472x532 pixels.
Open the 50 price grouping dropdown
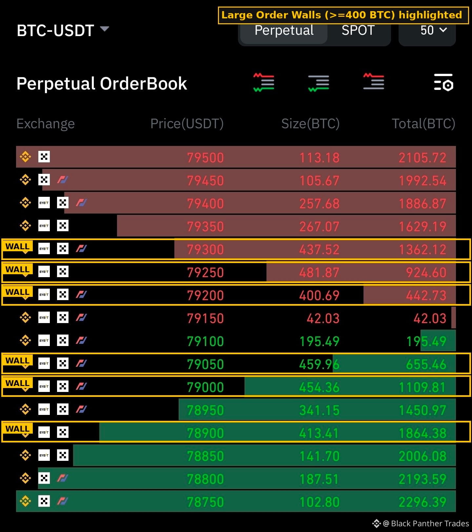427,31
